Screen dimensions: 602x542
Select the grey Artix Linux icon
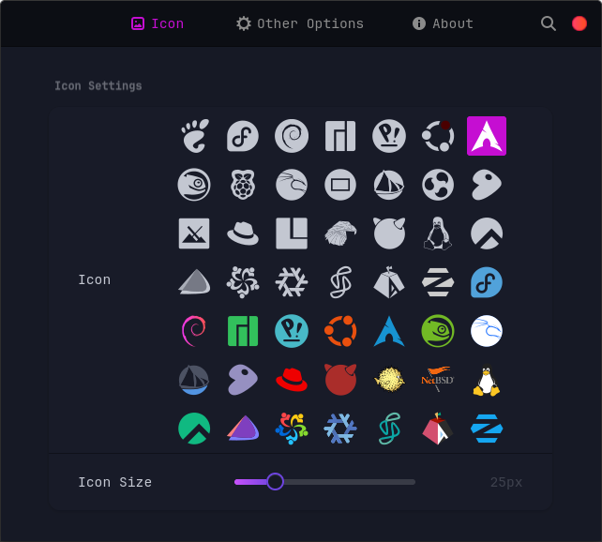coord(389,282)
